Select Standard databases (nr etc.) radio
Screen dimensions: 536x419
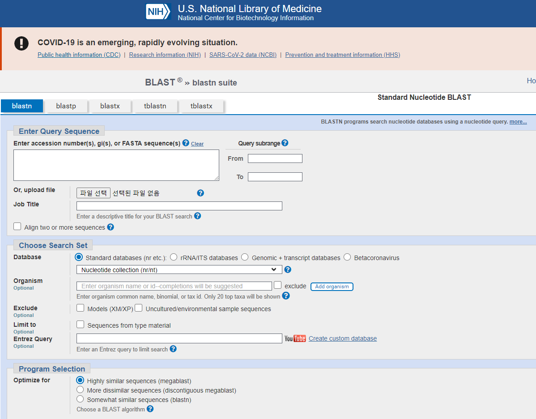(x=79, y=257)
